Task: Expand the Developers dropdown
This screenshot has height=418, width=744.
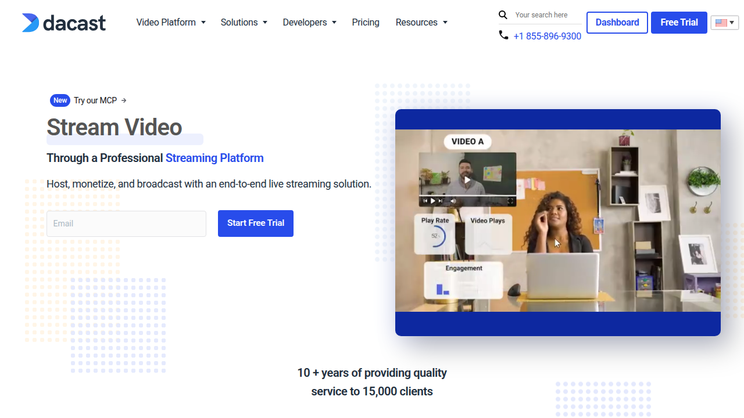Action: (310, 22)
